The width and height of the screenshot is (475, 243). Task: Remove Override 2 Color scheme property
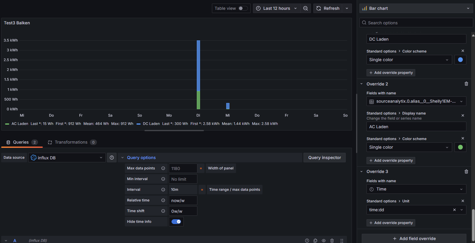click(x=463, y=138)
